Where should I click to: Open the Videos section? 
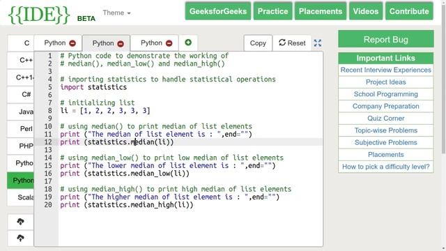coord(366,11)
